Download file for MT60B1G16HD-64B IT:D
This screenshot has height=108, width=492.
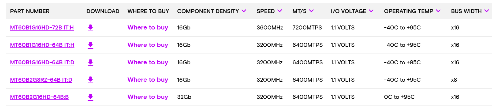pos(90,62)
